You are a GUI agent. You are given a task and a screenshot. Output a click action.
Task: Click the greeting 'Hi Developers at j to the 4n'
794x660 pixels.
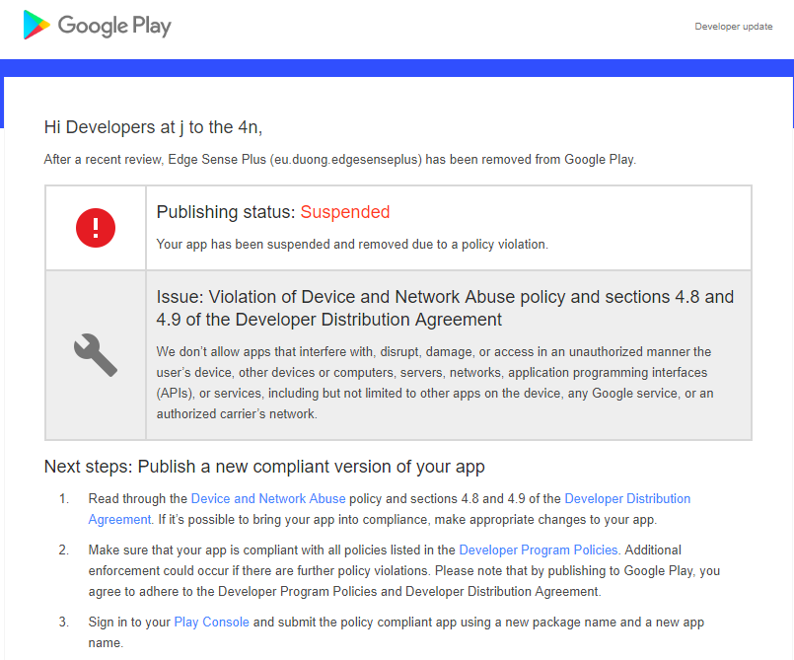point(153,127)
